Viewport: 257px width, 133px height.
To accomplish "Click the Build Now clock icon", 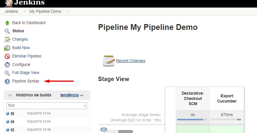I will (x=7, y=48).
